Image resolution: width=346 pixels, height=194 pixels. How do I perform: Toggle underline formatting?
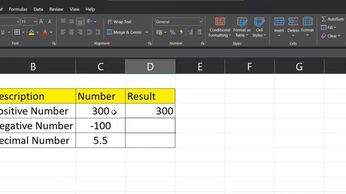[x=3, y=32]
